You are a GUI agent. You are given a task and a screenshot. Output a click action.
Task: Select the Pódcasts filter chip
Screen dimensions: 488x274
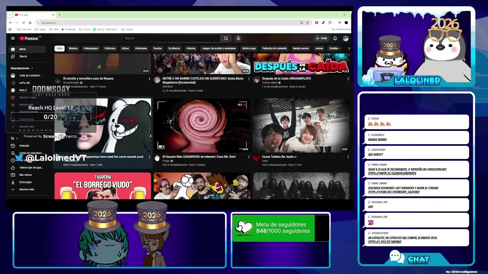pos(110,48)
